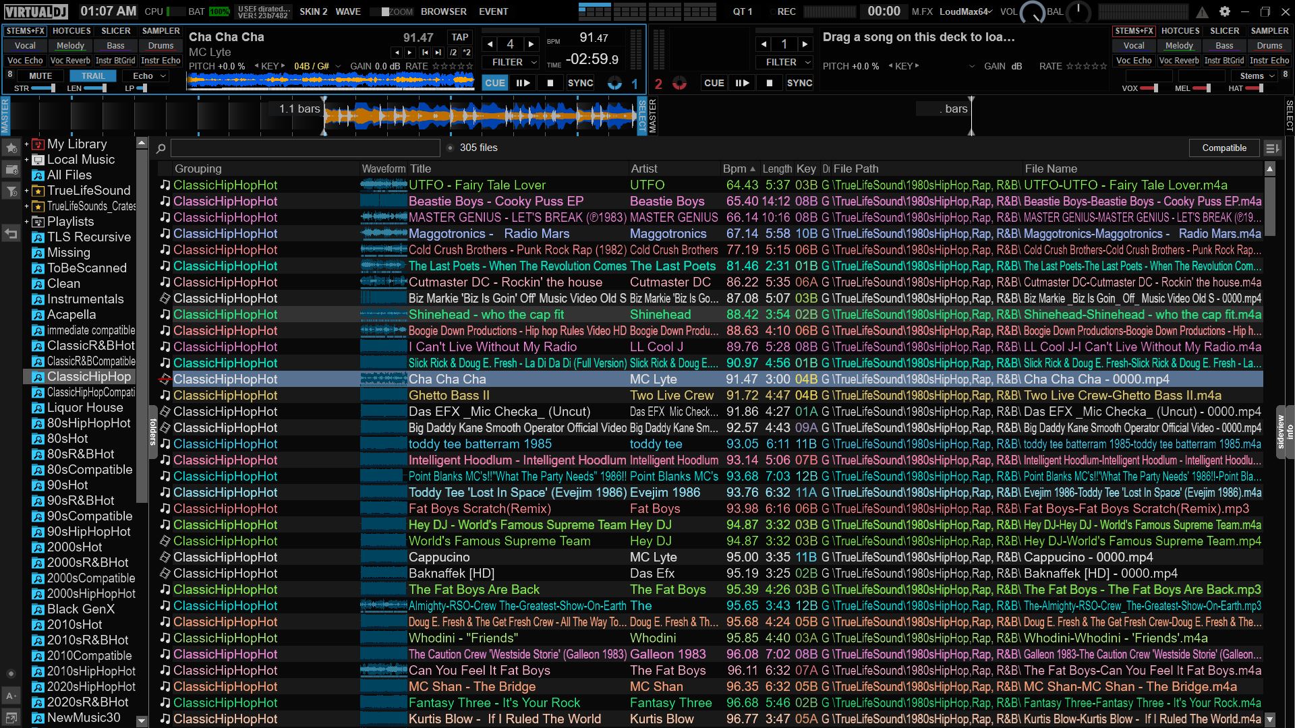Adjust the VOX slider on deck 2

pyautogui.click(x=1149, y=88)
